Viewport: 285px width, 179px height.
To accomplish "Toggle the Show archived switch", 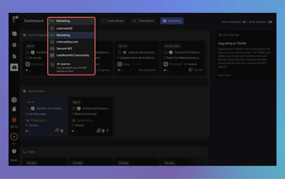I will coord(270,22).
